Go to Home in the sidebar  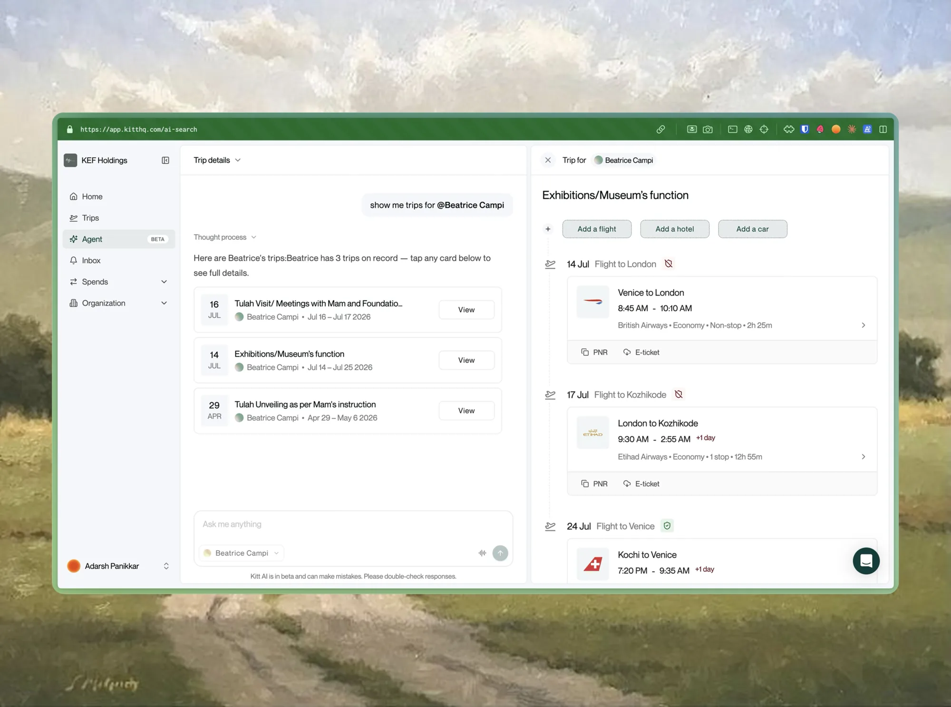[x=119, y=196]
